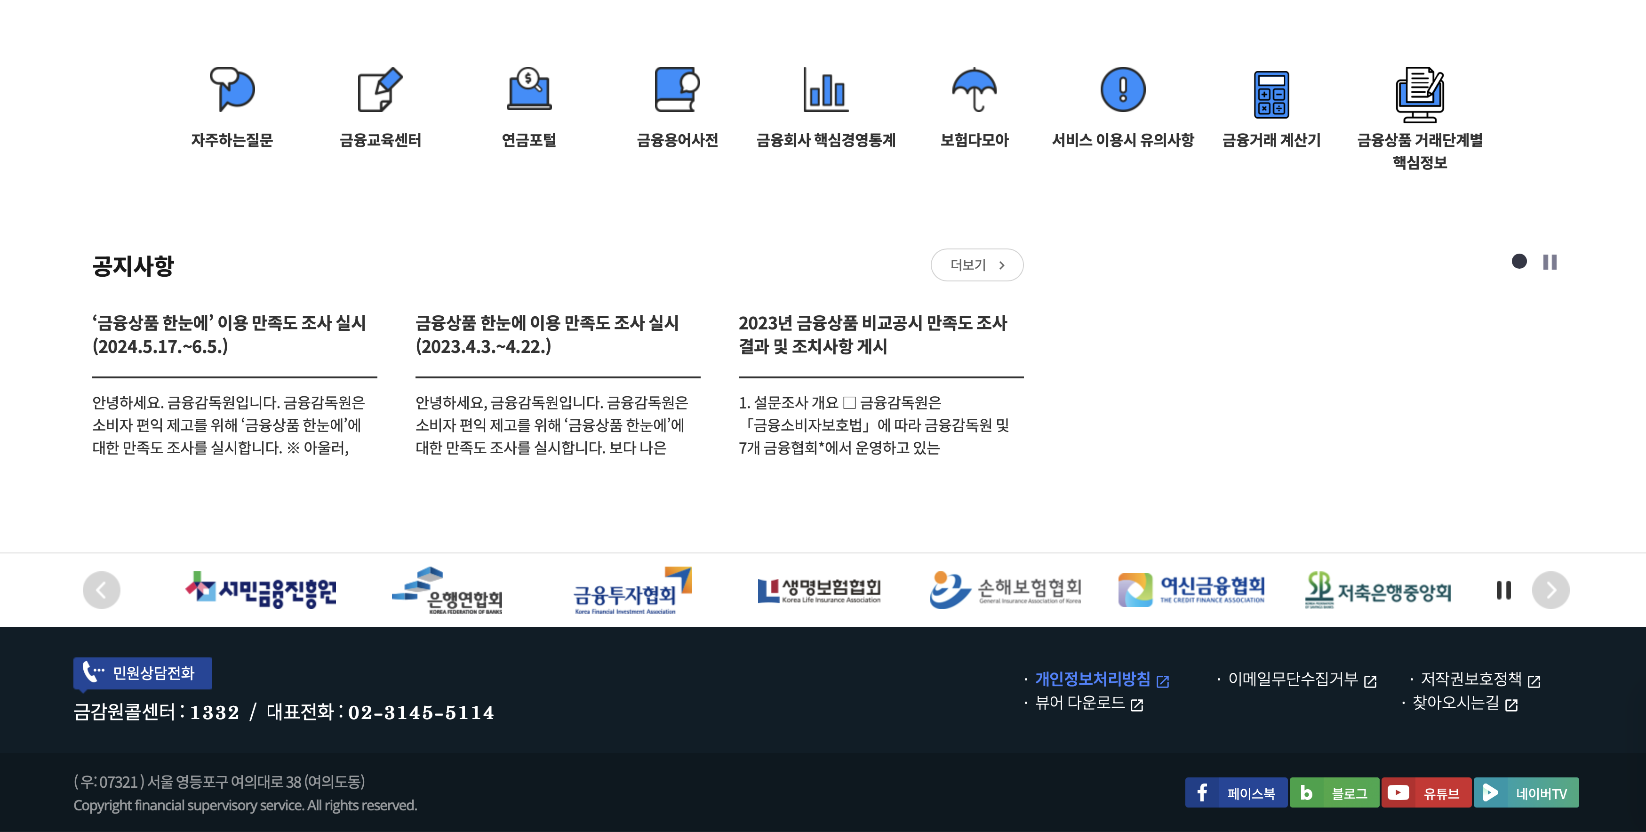
Task: Click the 보험다모아 umbrella icon
Action: click(974, 89)
